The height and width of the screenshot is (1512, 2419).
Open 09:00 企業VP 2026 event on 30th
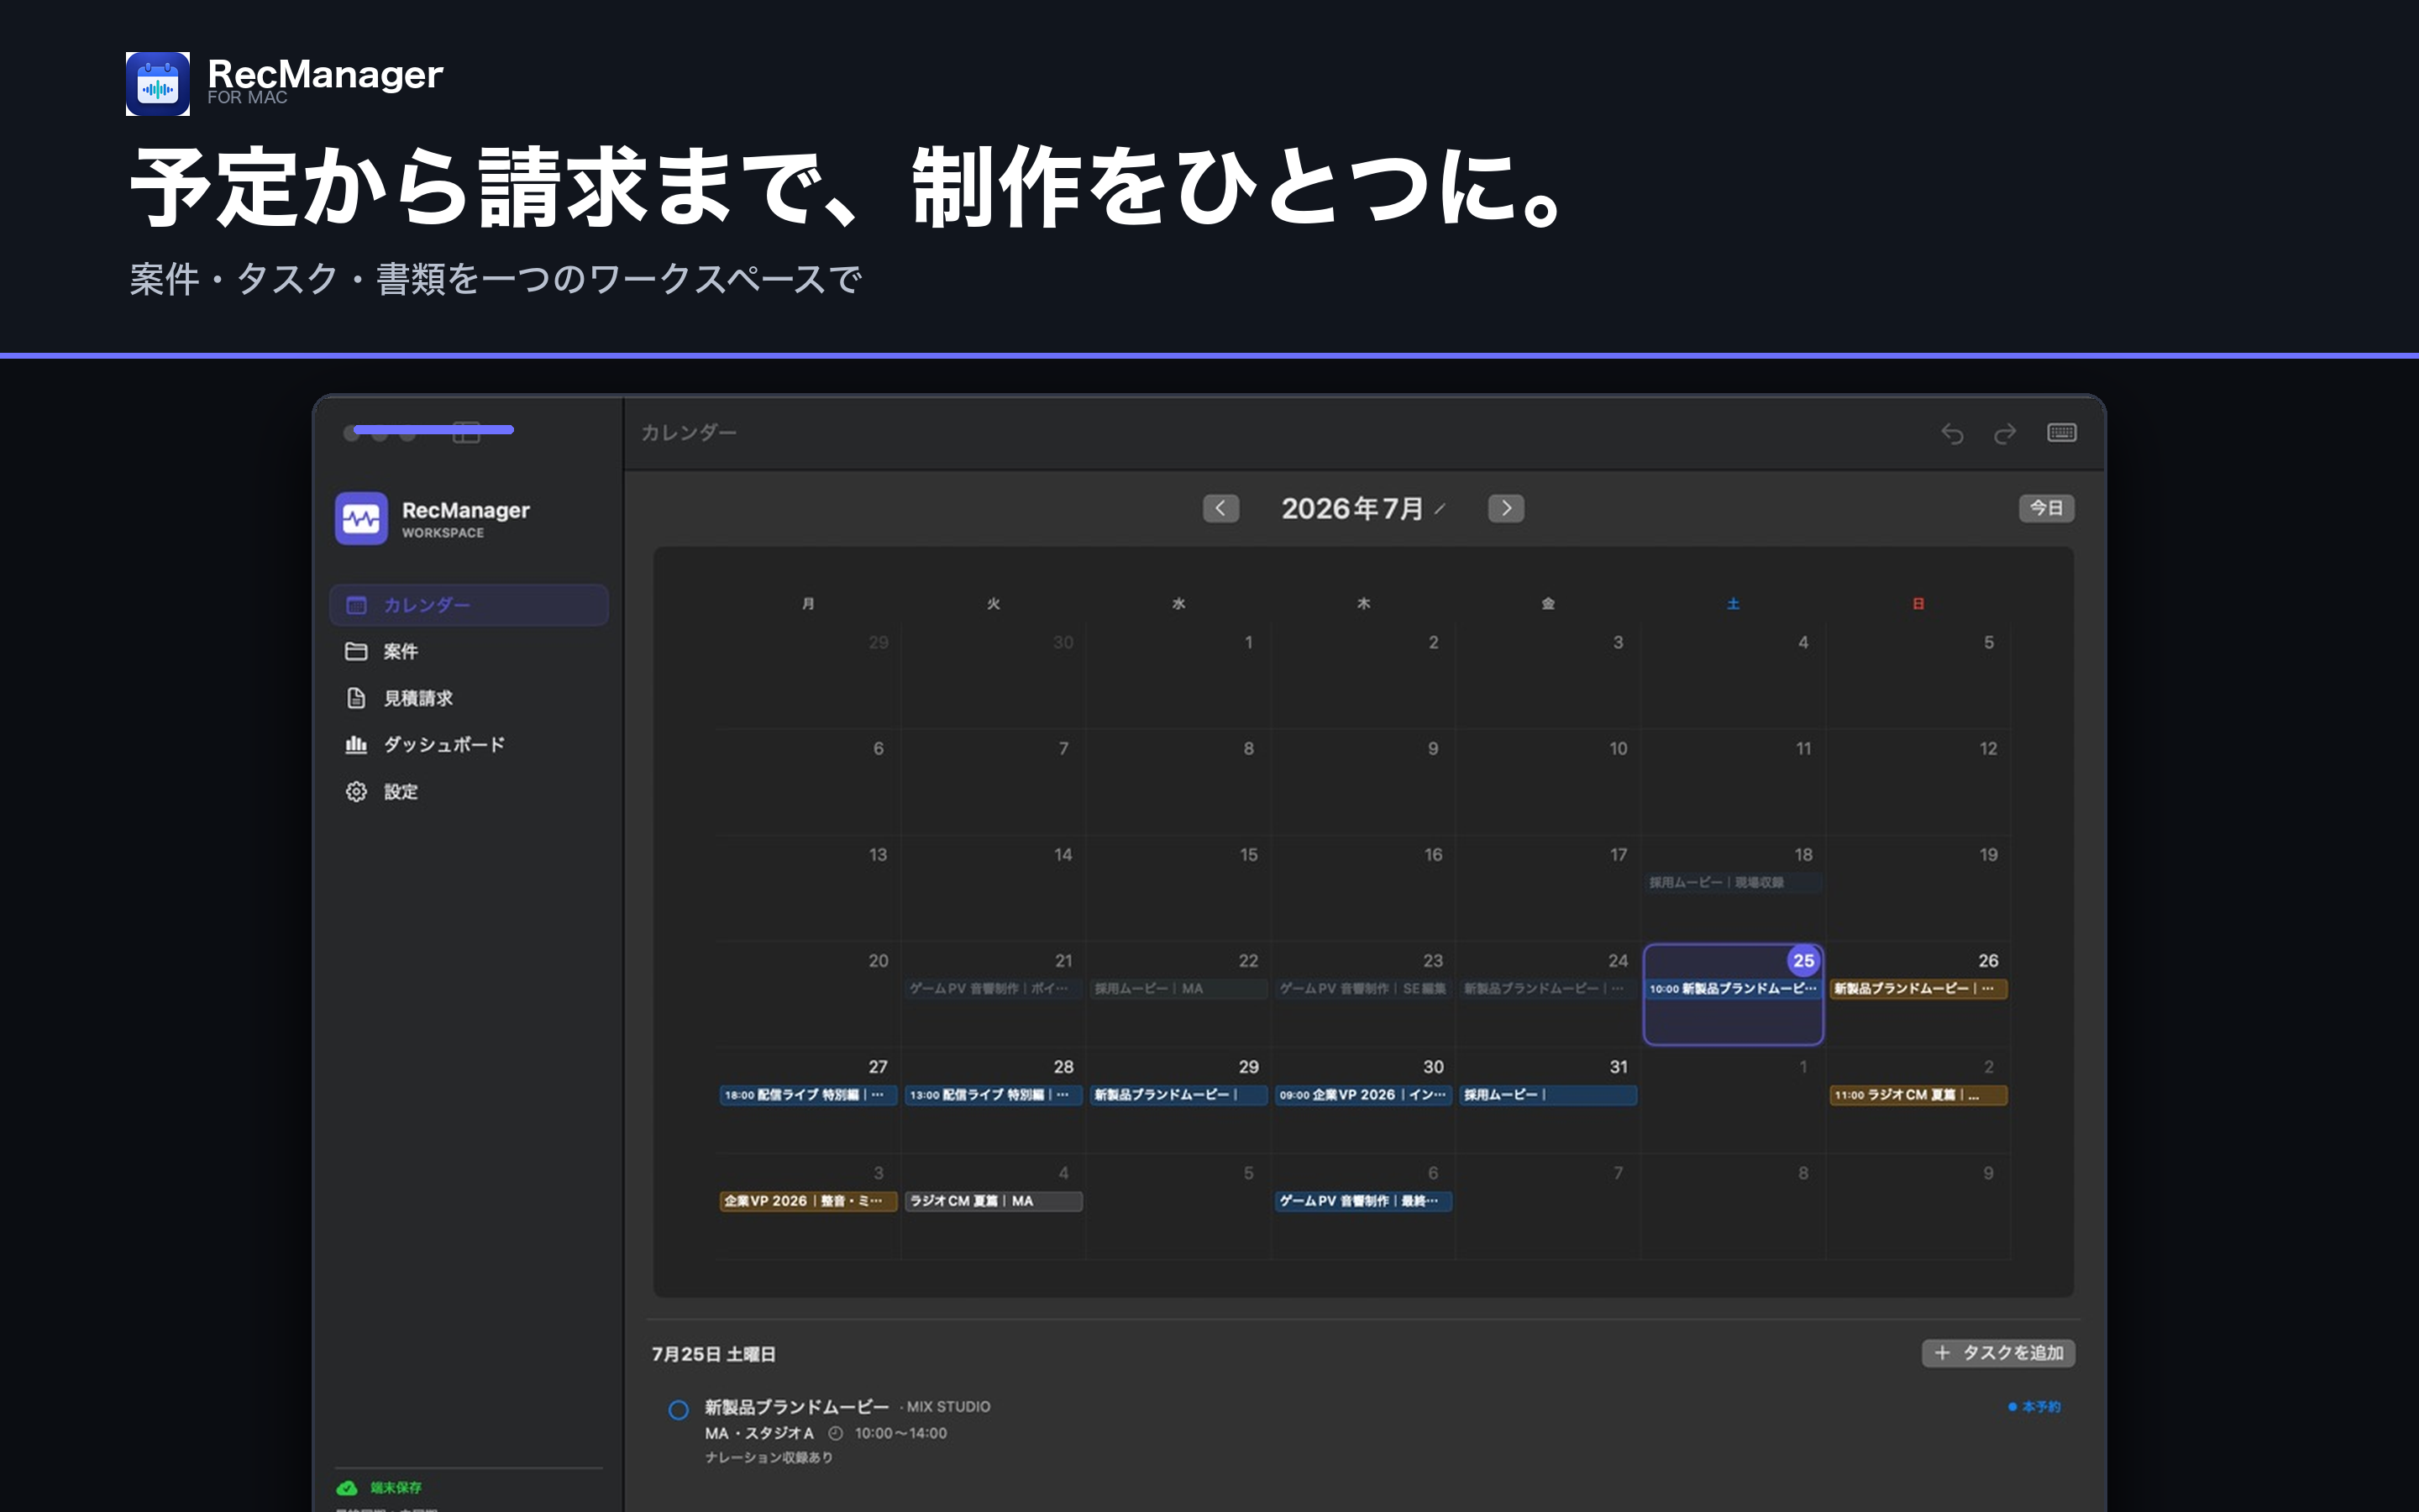coord(1363,1094)
